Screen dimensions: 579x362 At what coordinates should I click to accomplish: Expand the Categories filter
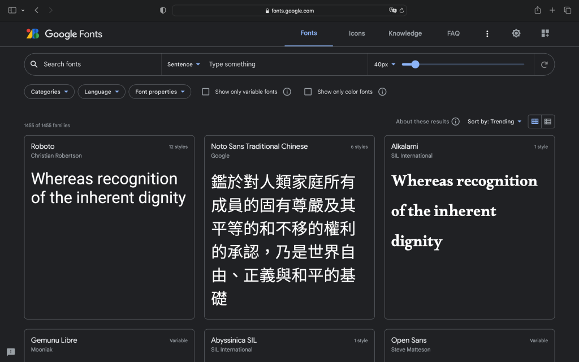tap(50, 92)
